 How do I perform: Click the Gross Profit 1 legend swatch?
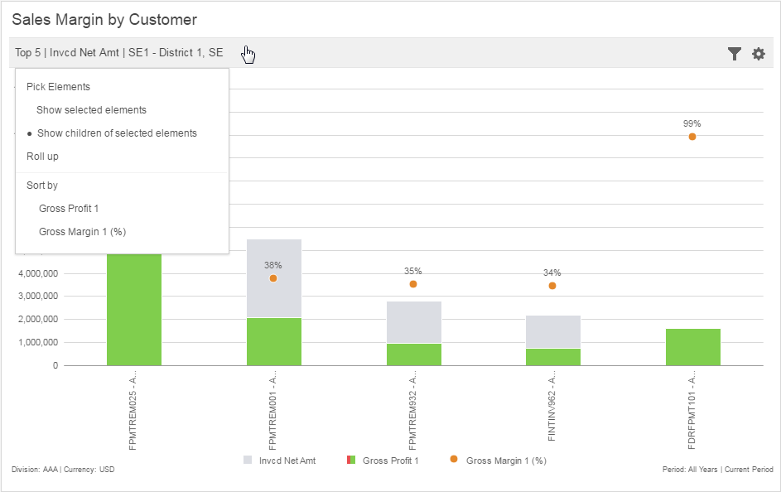351,460
